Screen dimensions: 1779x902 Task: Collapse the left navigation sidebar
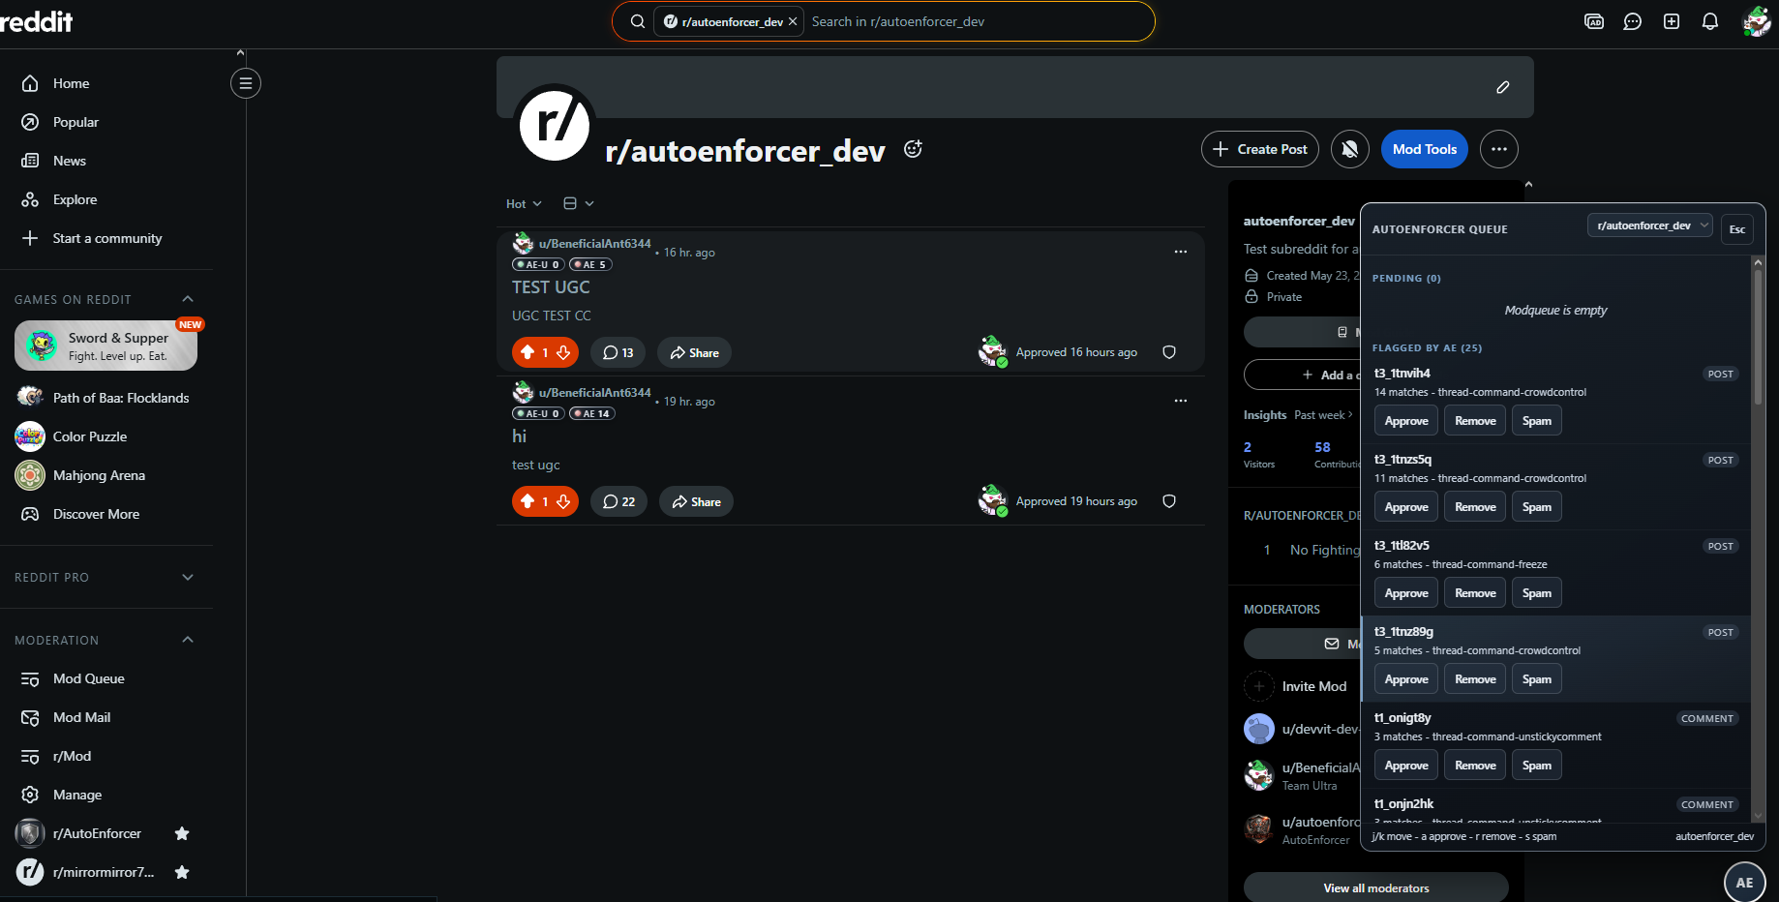click(246, 83)
